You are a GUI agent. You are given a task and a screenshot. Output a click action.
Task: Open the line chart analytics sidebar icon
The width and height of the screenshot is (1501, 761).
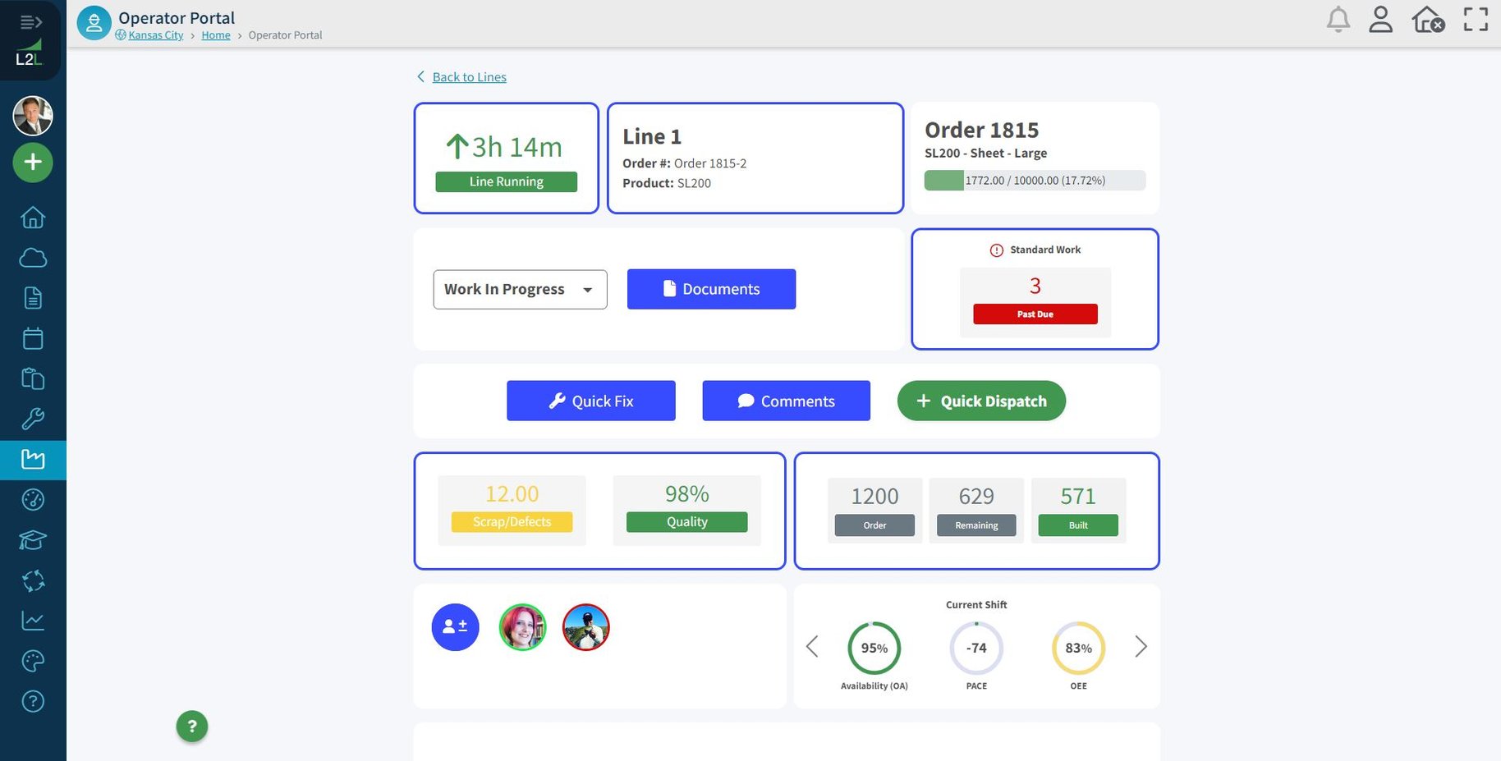33,621
